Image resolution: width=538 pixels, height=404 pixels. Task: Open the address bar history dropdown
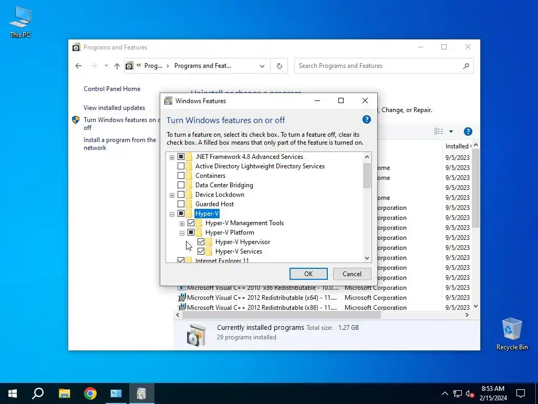click(262, 66)
